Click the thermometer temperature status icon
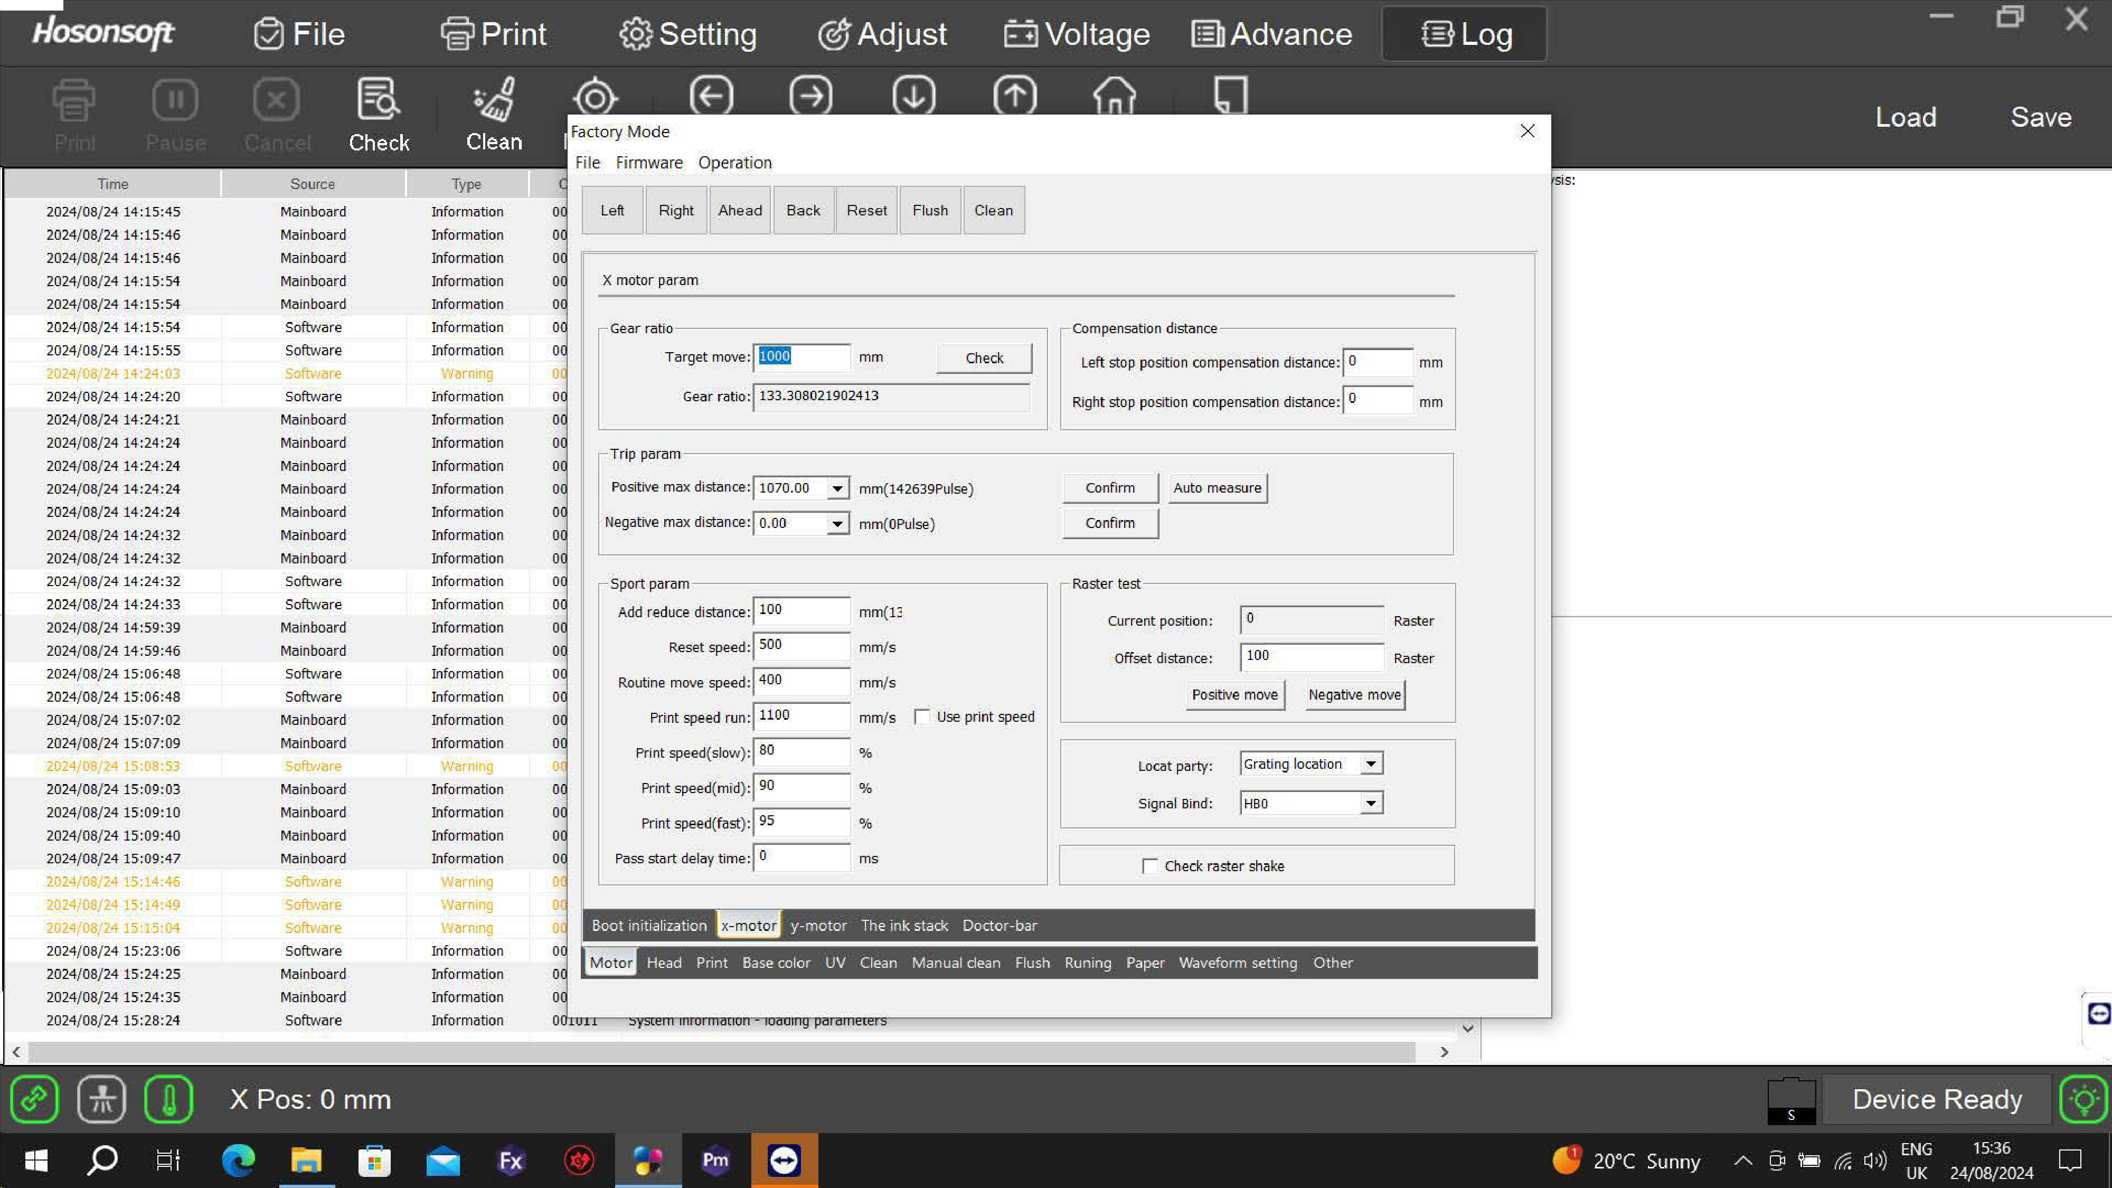This screenshot has width=2112, height=1188. (x=168, y=1099)
